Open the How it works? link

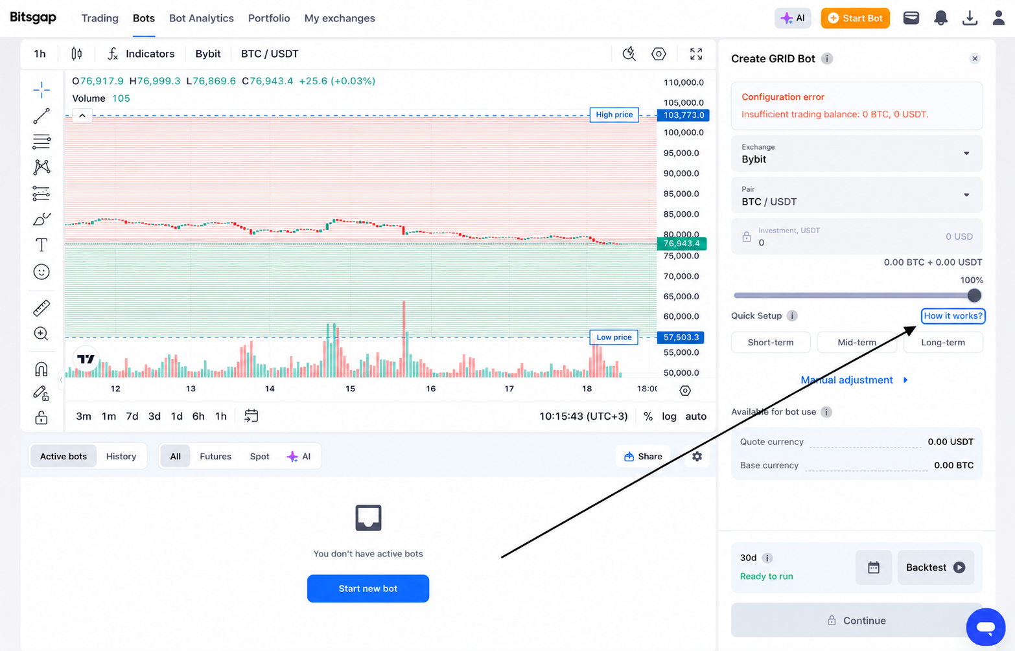pyautogui.click(x=953, y=315)
